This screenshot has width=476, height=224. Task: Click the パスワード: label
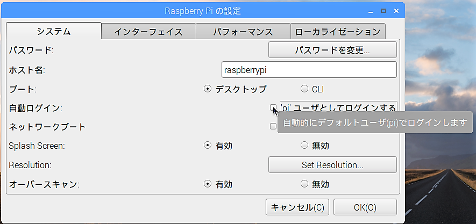coord(31,50)
